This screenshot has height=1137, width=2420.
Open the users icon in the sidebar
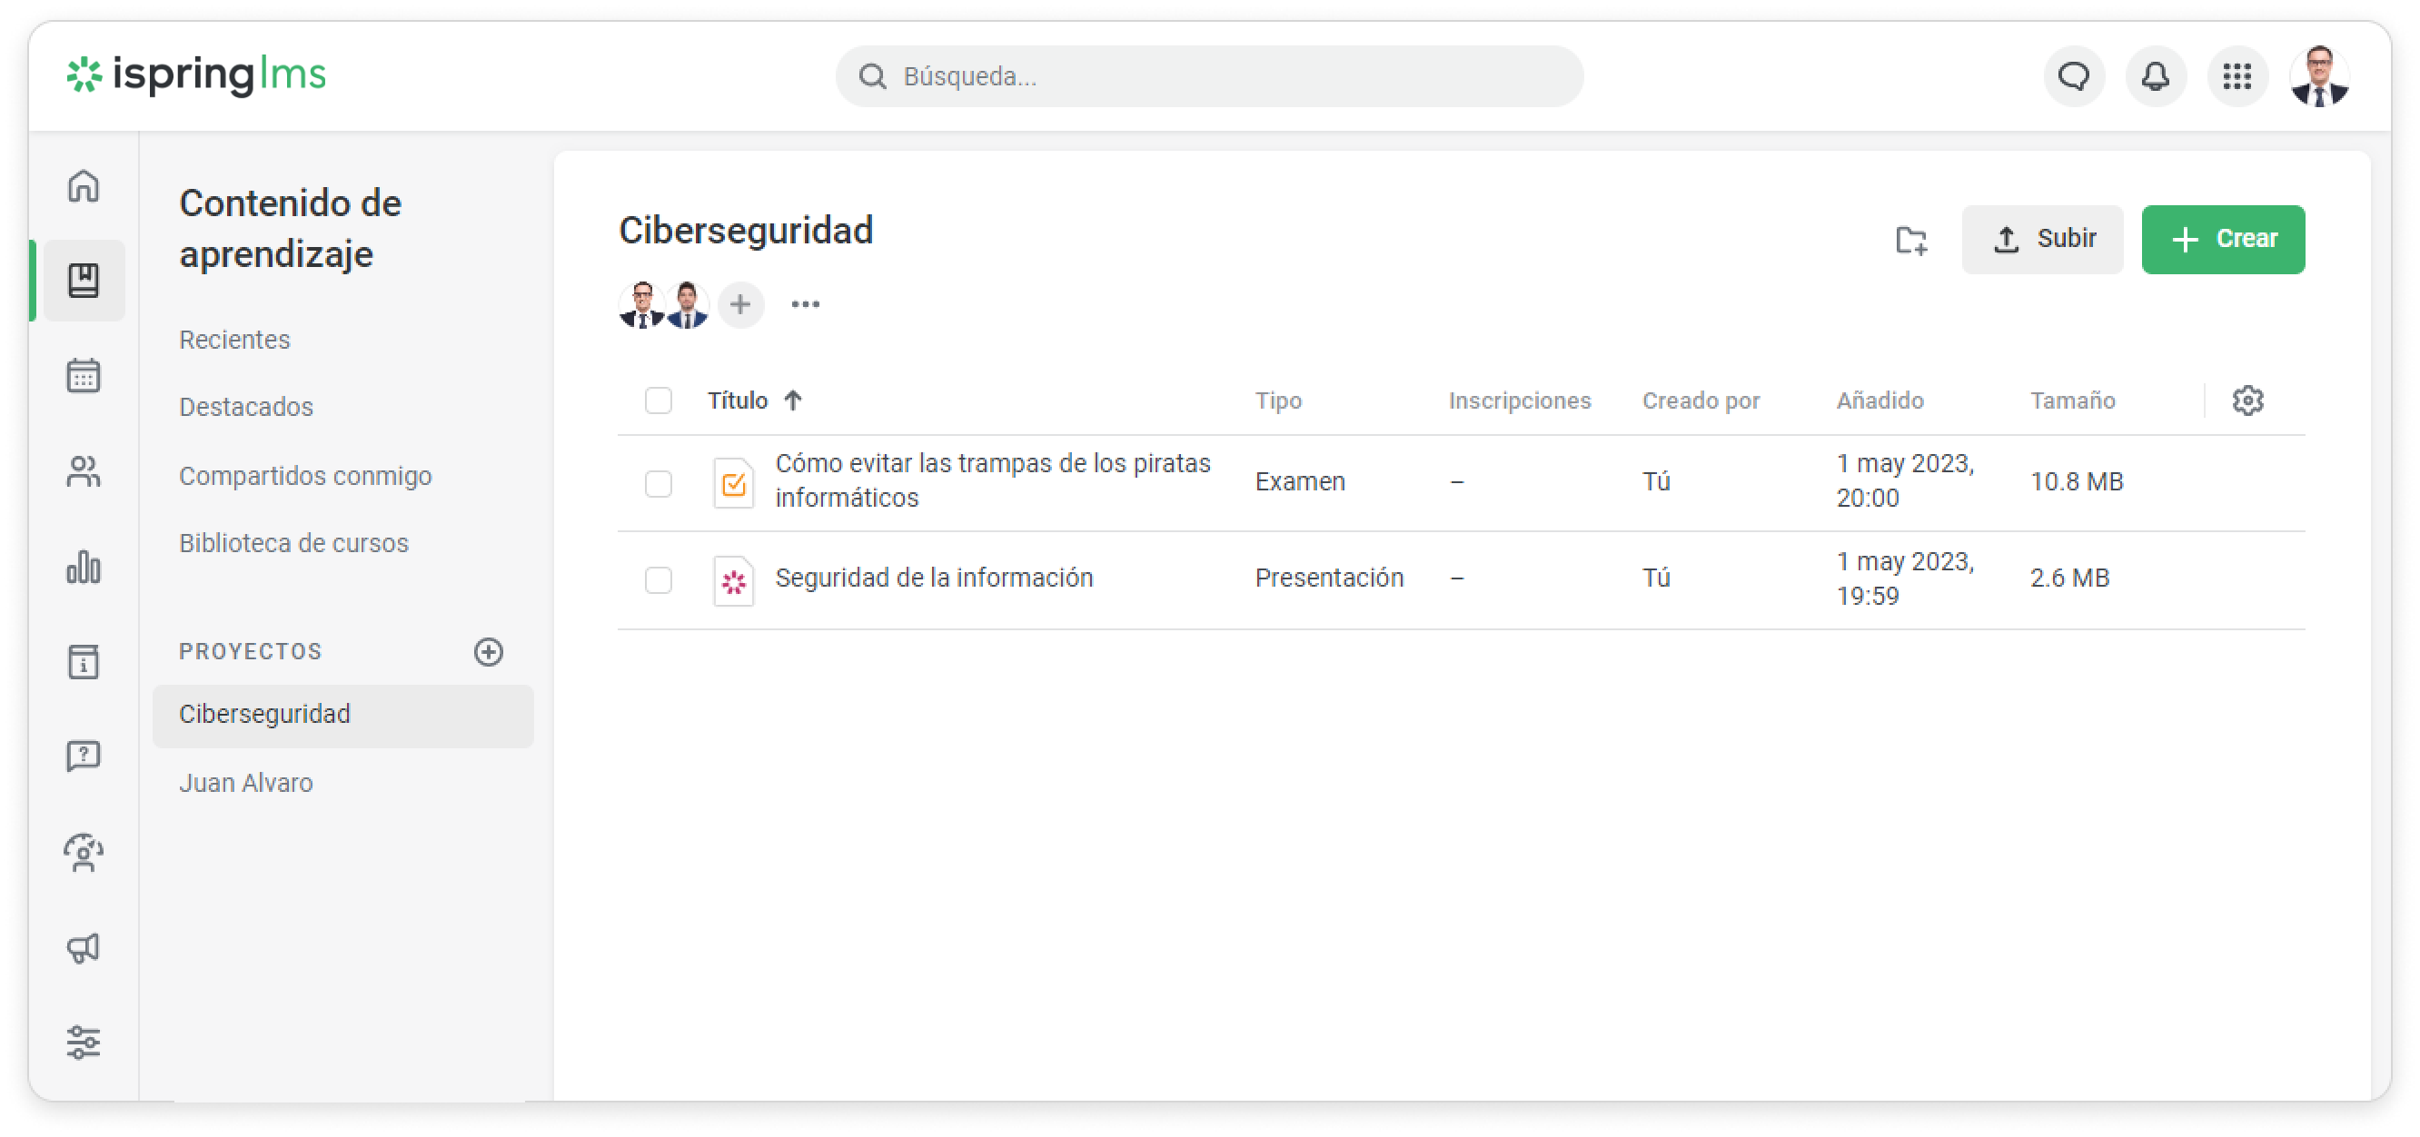tap(84, 471)
